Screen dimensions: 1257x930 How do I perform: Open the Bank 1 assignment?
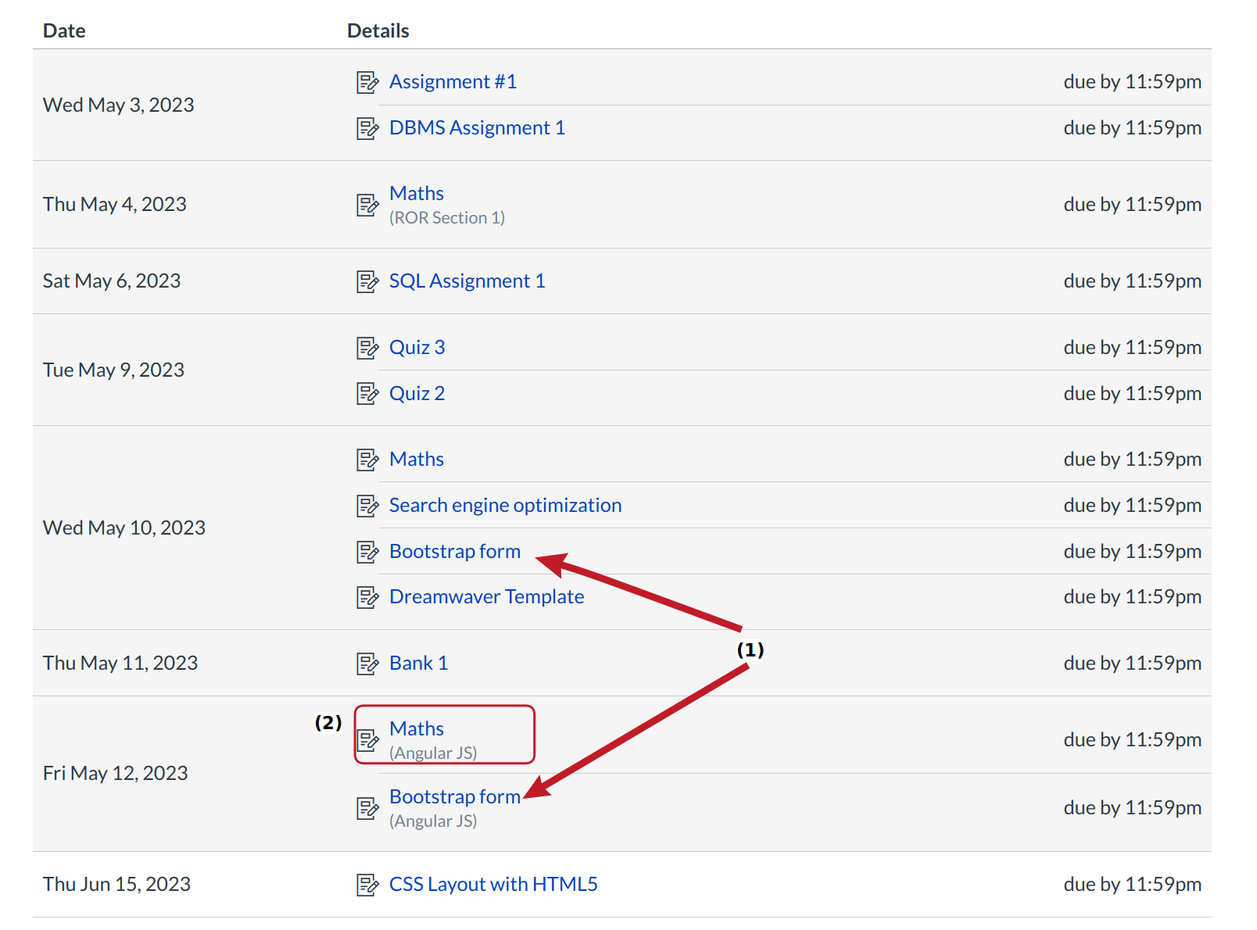418,664
